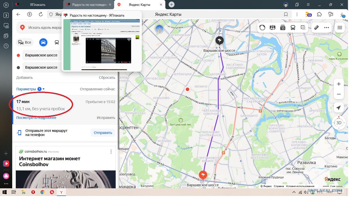The image size is (349, 198).
Task: Click the Добавить waypoint link
Action: pyautogui.click(x=24, y=78)
